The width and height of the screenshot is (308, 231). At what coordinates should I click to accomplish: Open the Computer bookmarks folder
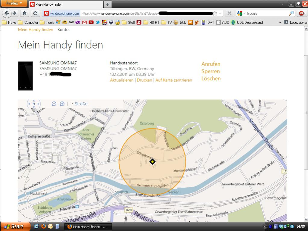click(28, 22)
